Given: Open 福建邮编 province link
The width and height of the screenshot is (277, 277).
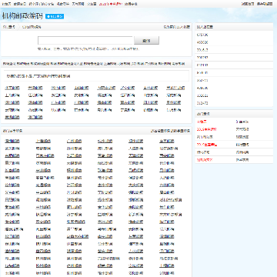Looking at the screenshot, I should tap(105, 95).
